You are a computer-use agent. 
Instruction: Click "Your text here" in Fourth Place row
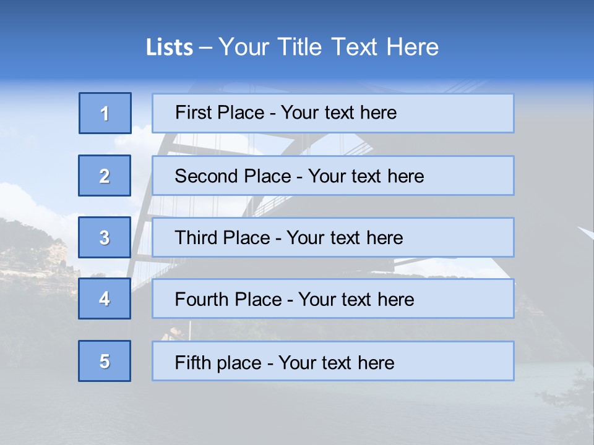point(356,300)
